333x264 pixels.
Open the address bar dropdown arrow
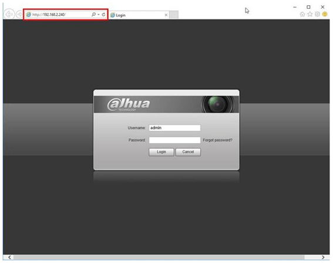coord(99,15)
